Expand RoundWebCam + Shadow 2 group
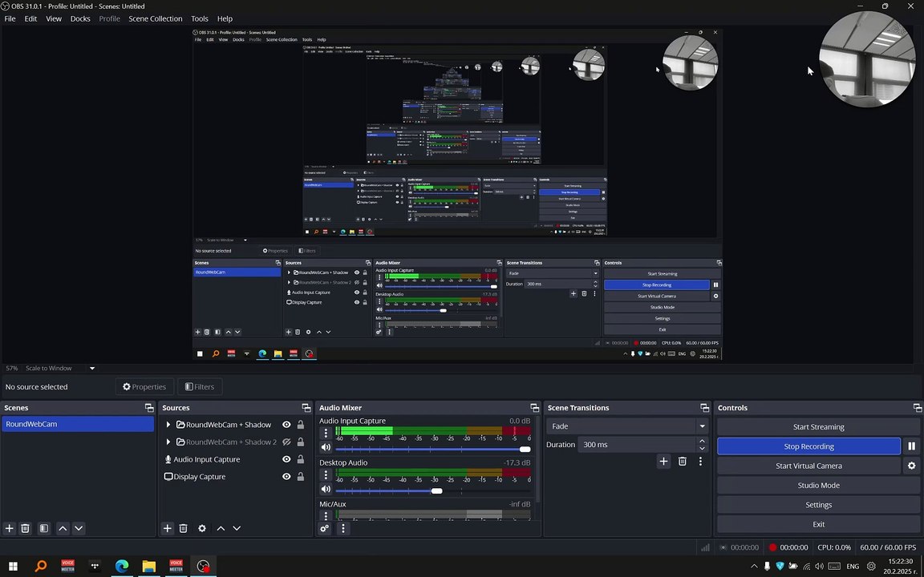The image size is (924, 577). coord(168,442)
